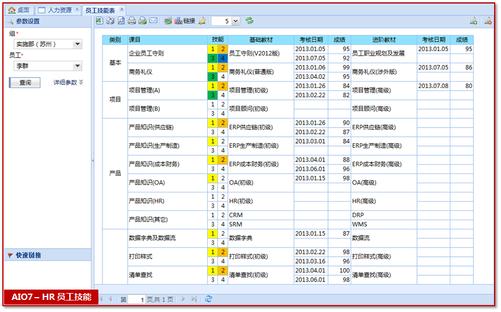Viewport: 501px width, 312px height.
Task: Click the document icon with red mark
Action: coord(488,21)
